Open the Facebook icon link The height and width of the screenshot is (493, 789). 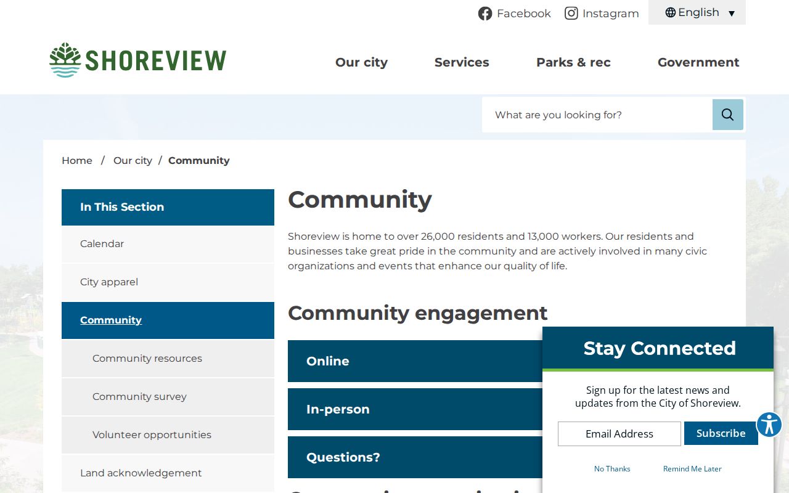[x=485, y=14]
